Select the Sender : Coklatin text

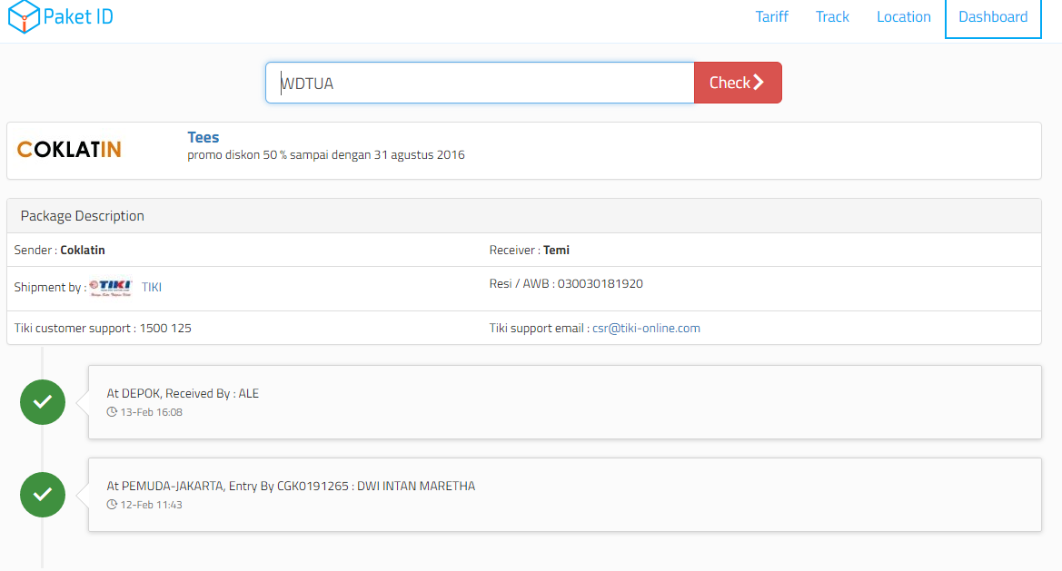[x=60, y=251]
